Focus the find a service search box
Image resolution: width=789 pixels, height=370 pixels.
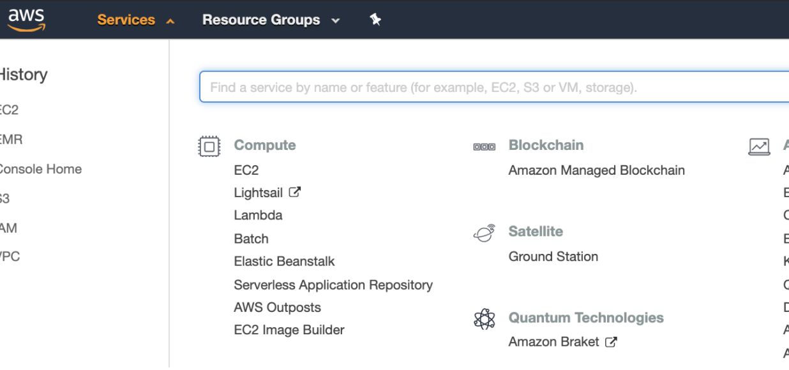[x=492, y=87]
